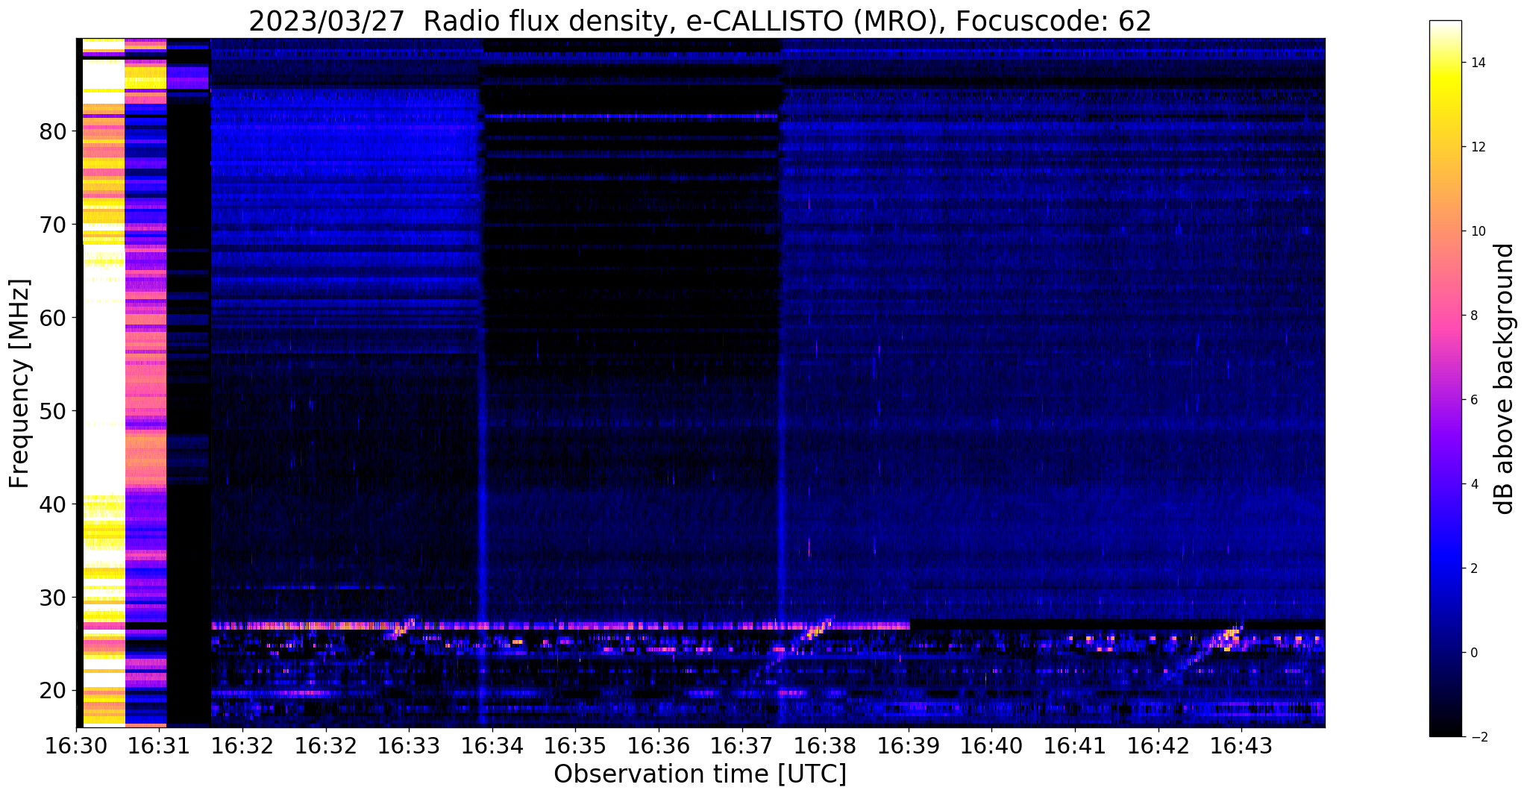Click the 'Observation time [UTC]' x-axis label
Viewport: 1527px width, 796px height.
[x=700, y=774]
